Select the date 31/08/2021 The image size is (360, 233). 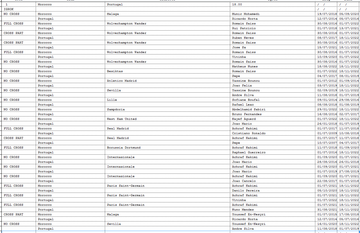pos(327,210)
